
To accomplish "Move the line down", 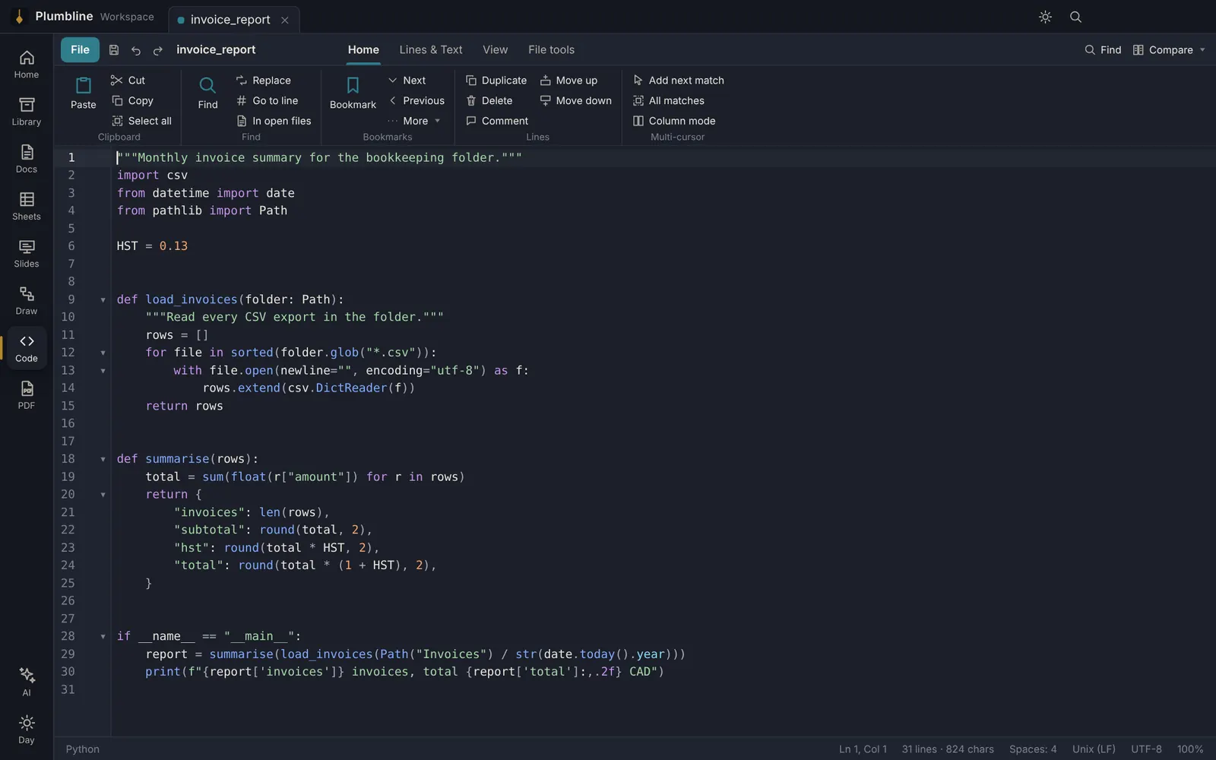I will coord(575,100).
